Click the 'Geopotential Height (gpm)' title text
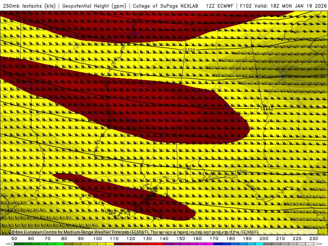 coord(94,6)
